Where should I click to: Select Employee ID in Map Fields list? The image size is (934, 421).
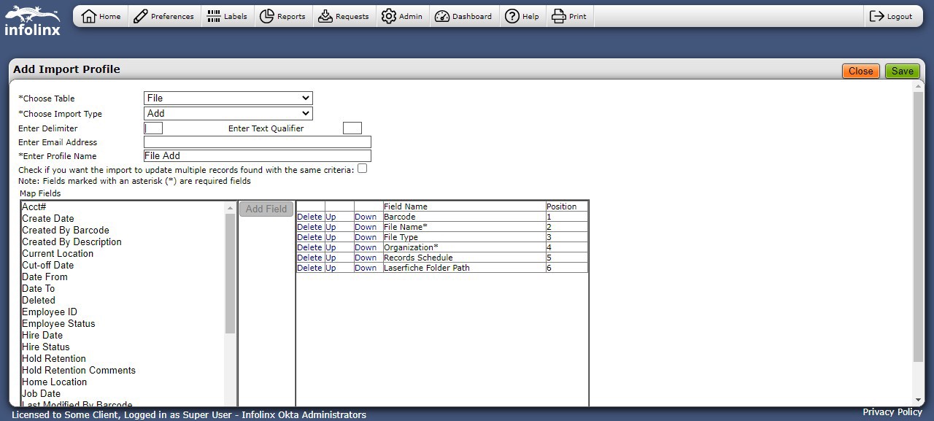(50, 312)
